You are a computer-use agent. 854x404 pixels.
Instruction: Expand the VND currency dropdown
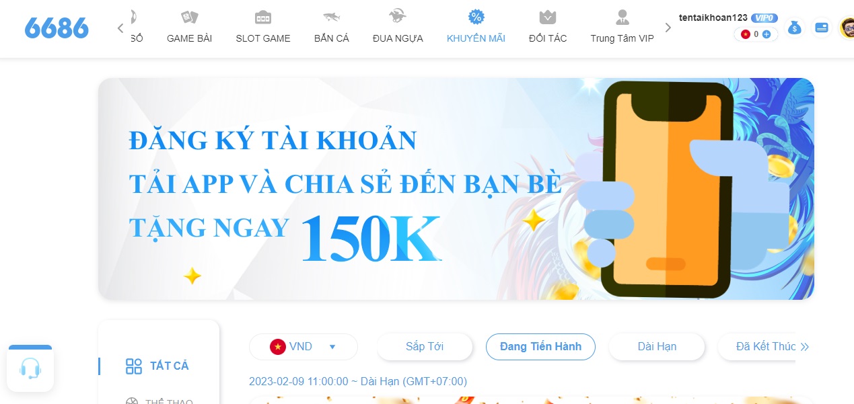pyautogui.click(x=304, y=347)
